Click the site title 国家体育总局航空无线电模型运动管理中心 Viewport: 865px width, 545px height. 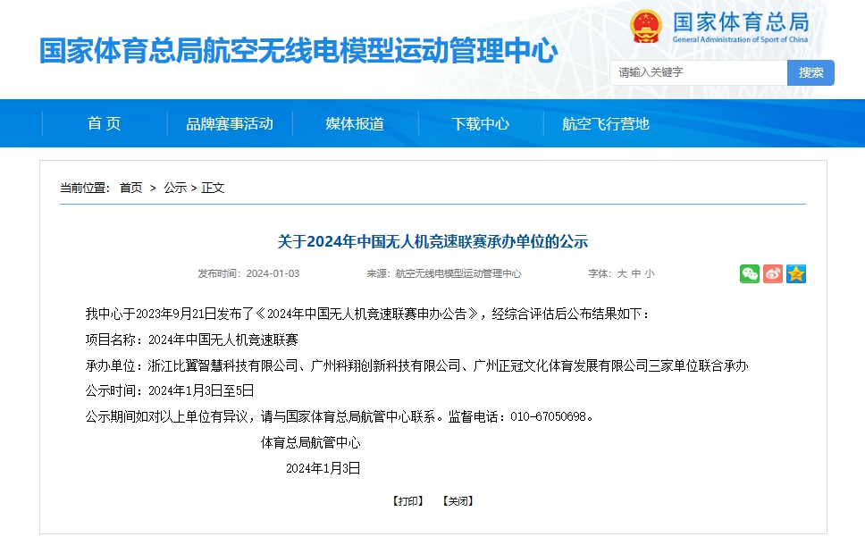click(298, 50)
